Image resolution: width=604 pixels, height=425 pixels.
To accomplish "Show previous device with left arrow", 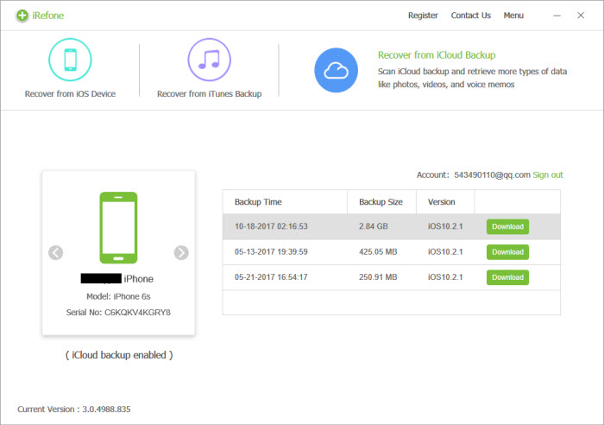I will tap(56, 252).
